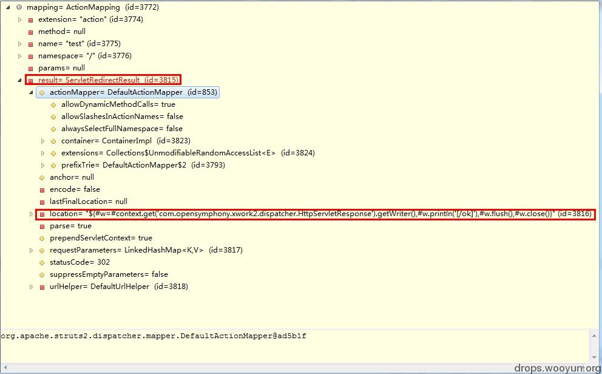Expand the name "test" variable
602x374 pixels.
(20, 44)
